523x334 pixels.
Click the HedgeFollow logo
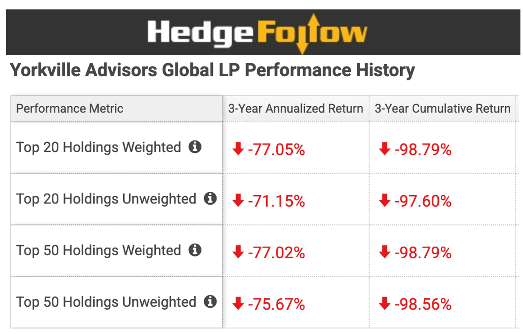pyautogui.click(x=257, y=33)
